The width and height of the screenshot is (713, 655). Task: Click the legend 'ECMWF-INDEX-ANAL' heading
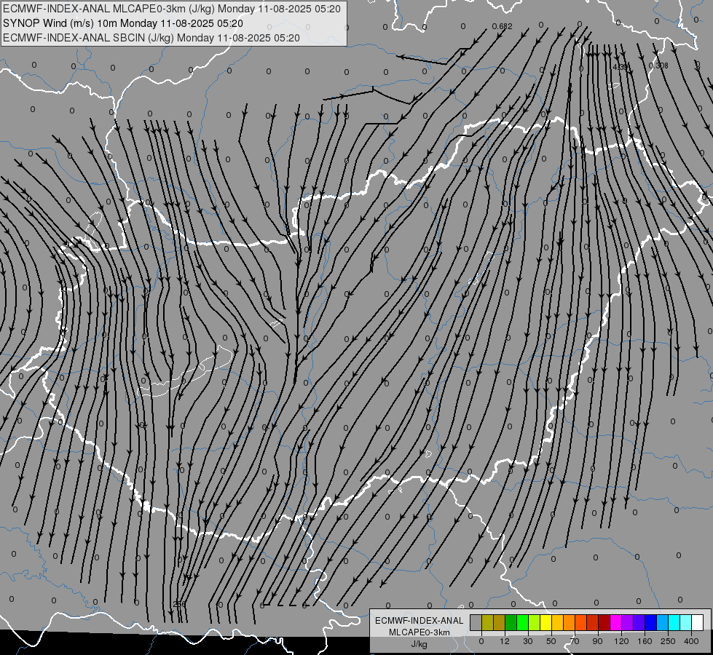[x=419, y=621]
